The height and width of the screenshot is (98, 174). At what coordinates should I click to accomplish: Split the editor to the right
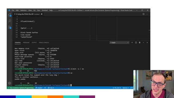[x=144, y=14]
